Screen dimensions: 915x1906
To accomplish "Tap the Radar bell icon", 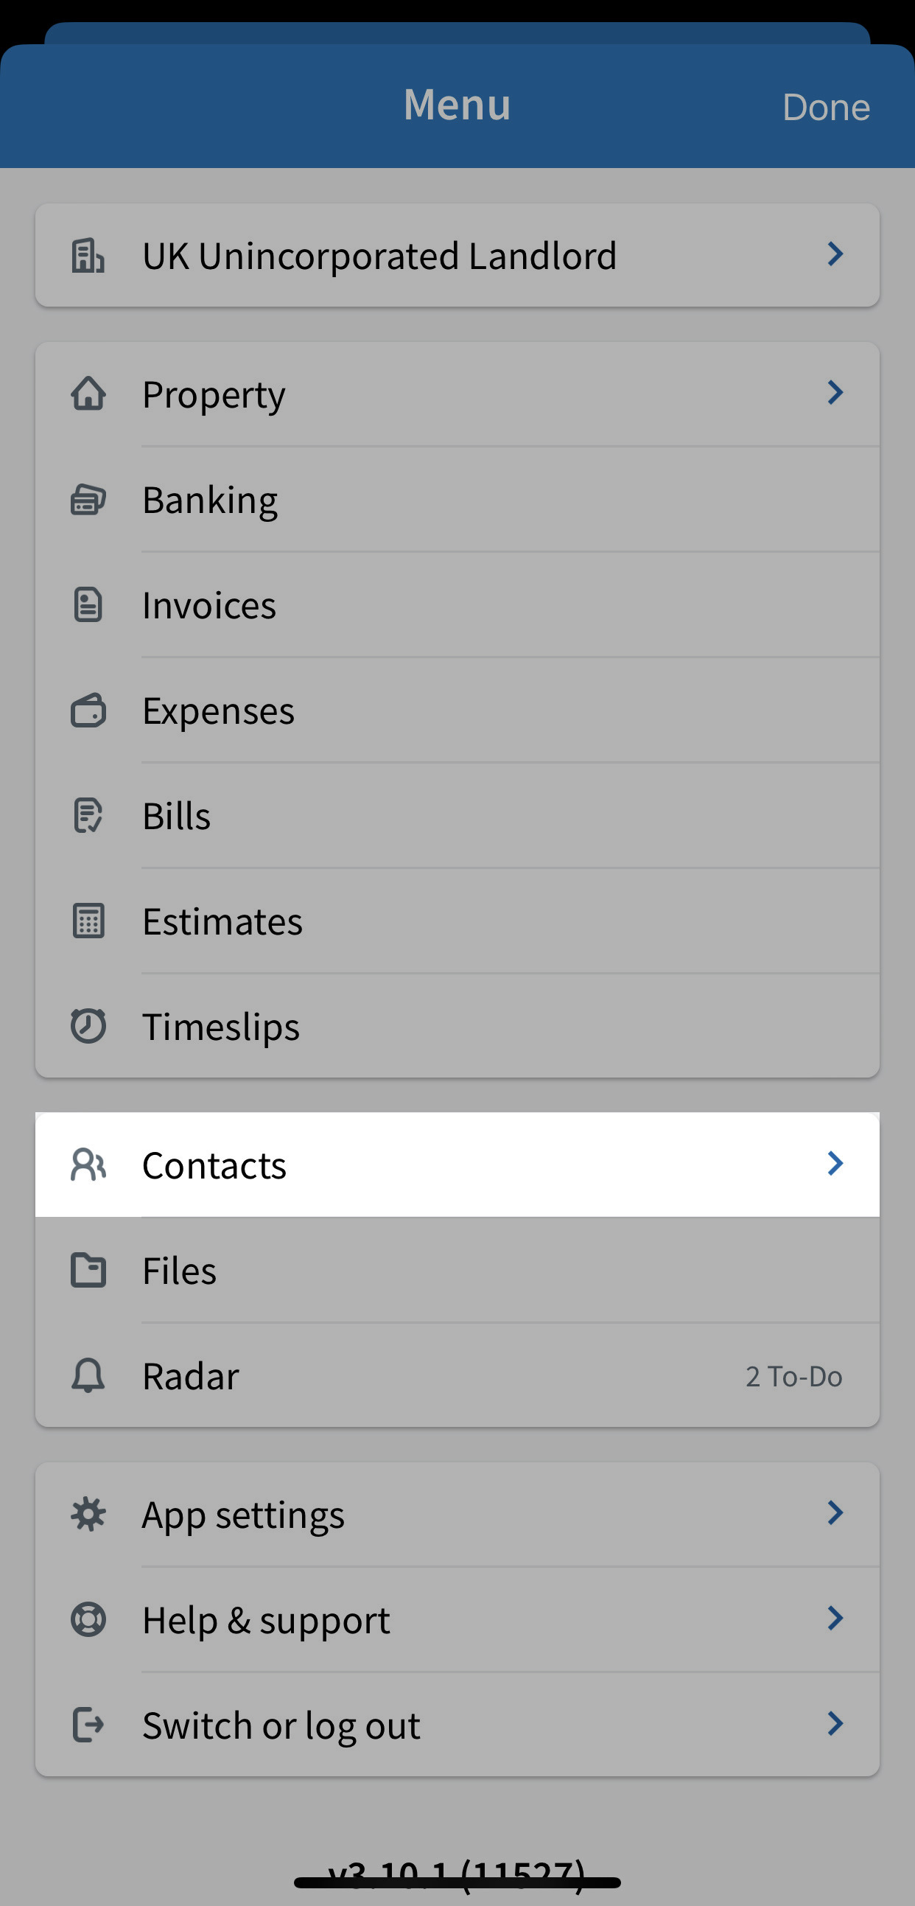I will [88, 1375].
